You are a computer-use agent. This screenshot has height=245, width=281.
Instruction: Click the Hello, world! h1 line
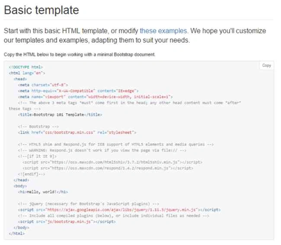pyautogui.click(x=43, y=192)
